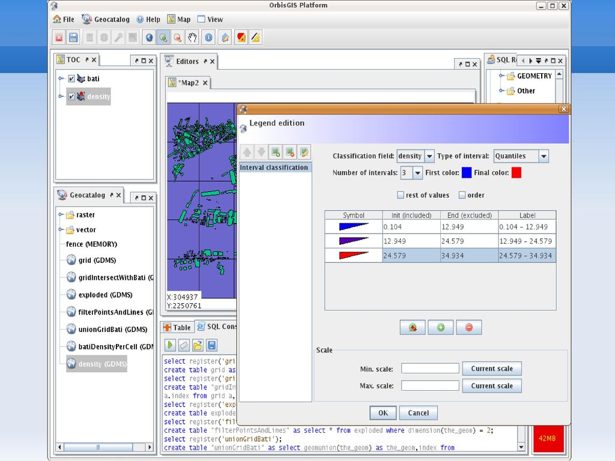The image size is (615, 461).
Task: Click rename legend pencil icon
Action: [x=304, y=152]
